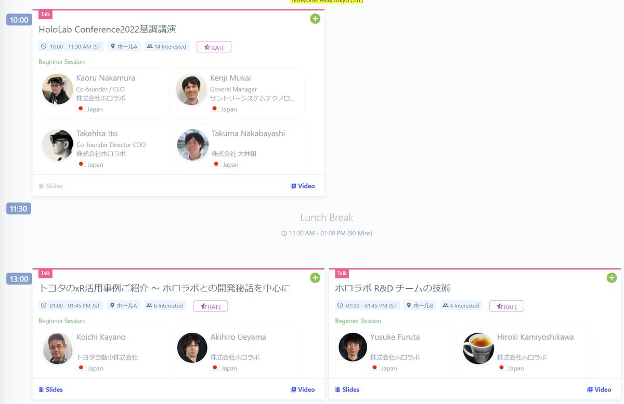Screen dimensions: 624x404
Task: Select speaker name Koichi Kayano
Action: click(101, 337)
